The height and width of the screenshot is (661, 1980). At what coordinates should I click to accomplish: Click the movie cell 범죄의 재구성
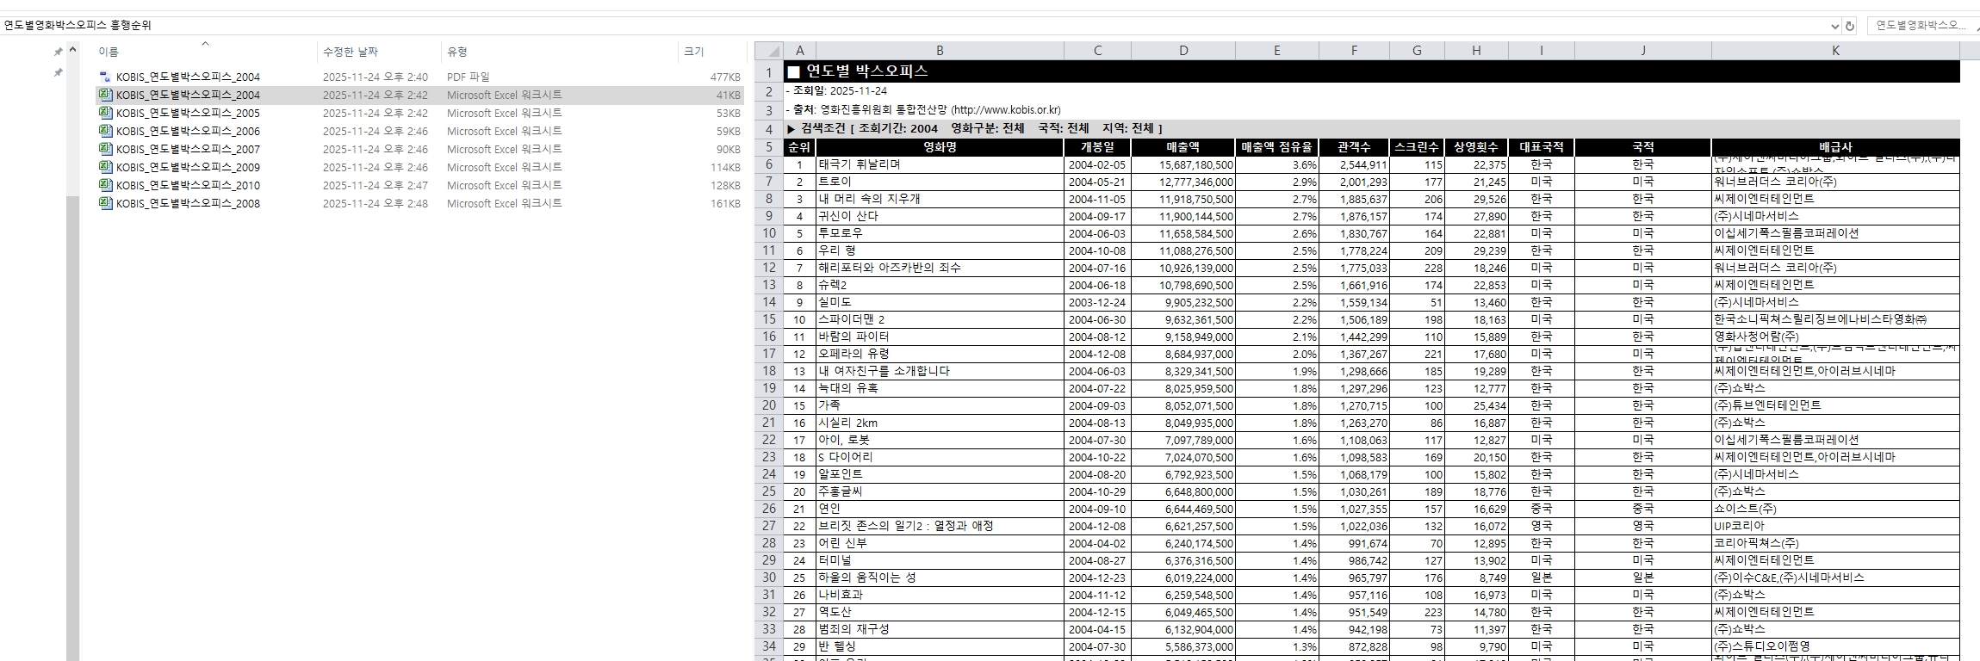tap(940, 629)
